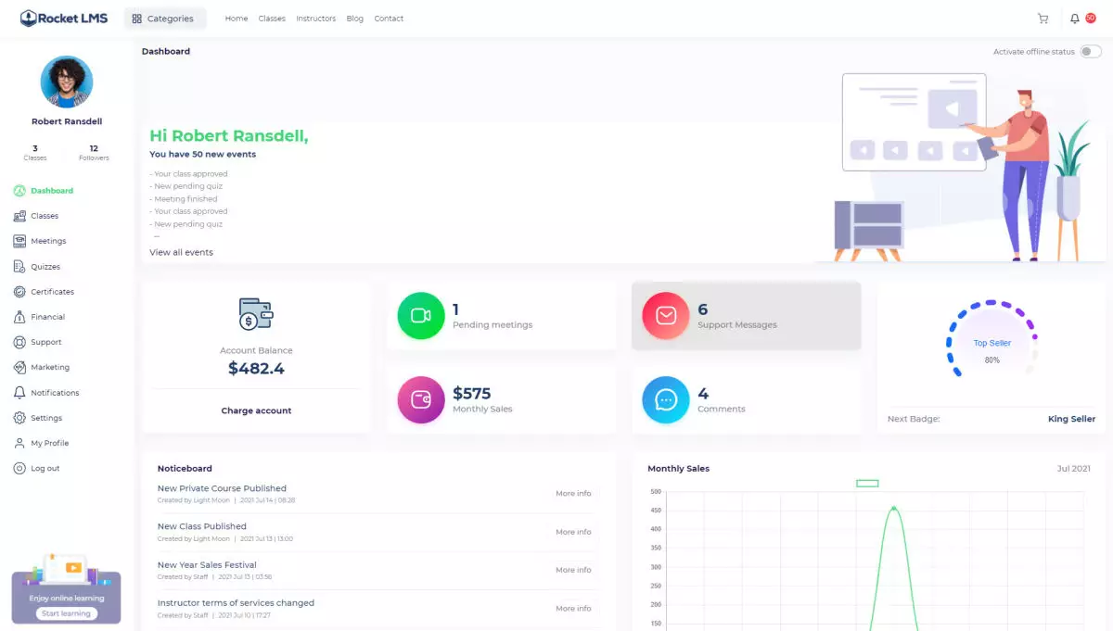Toggle Activate offline status switch
This screenshot has height=631, width=1113.
pos(1091,52)
